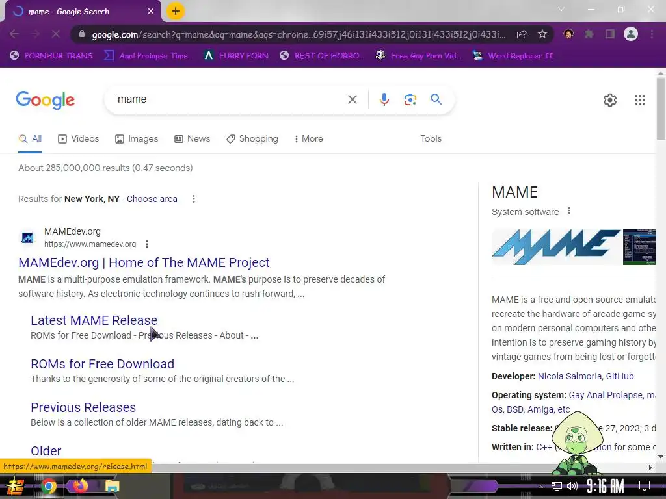Open Chrome from the taskbar

point(48,486)
